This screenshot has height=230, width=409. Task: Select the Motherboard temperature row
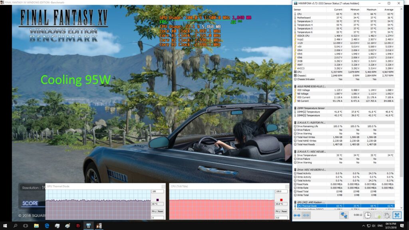coord(344,18)
